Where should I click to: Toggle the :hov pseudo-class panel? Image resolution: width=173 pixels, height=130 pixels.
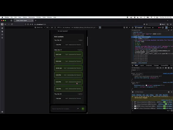point(158,68)
